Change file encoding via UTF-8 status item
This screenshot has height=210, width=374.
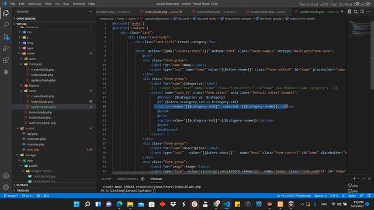click(334, 196)
